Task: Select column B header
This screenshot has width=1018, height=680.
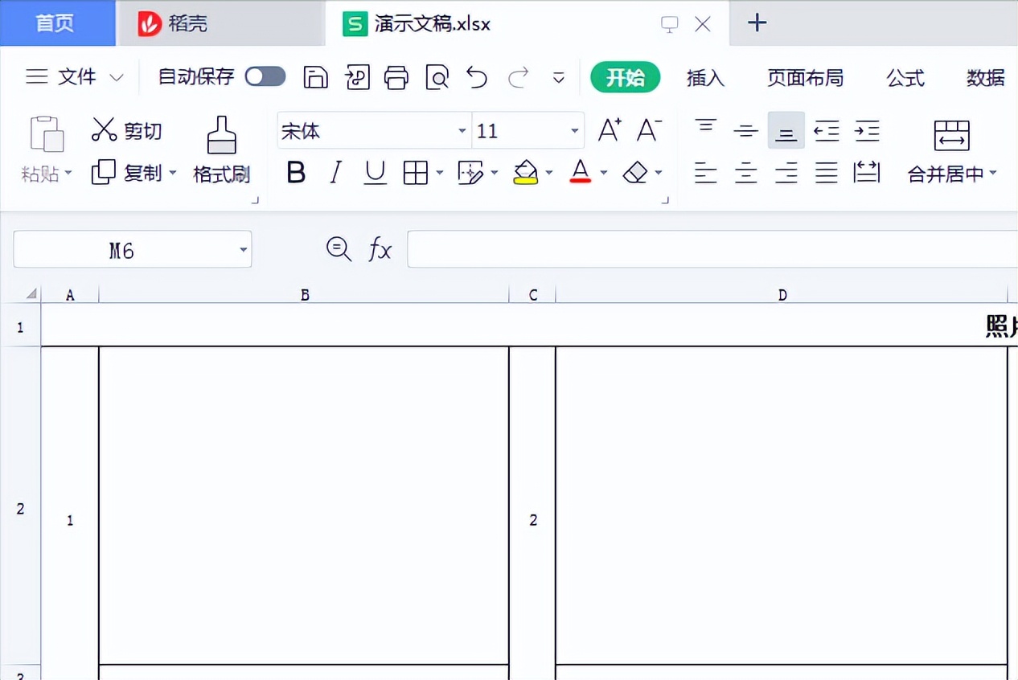Action: tap(305, 295)
